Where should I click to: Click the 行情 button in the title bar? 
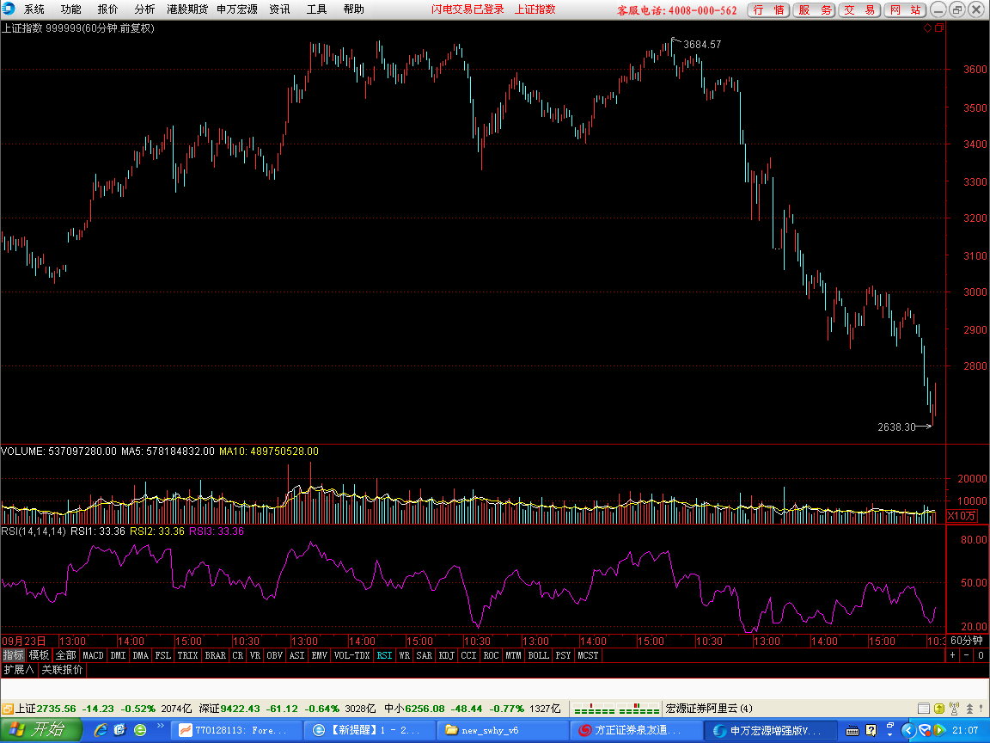click(x=768, y=10)
